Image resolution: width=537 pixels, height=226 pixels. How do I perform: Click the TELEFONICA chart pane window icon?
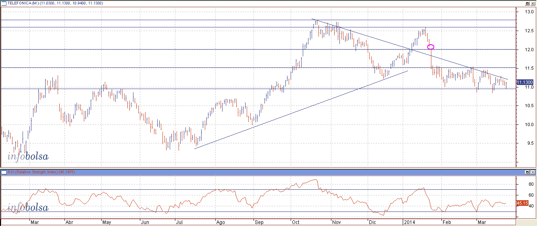(x=4, y=3)
